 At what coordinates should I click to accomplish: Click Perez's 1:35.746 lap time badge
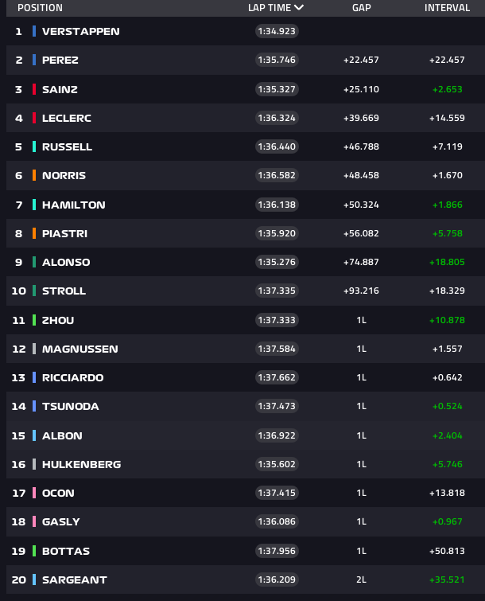[277, 60]
